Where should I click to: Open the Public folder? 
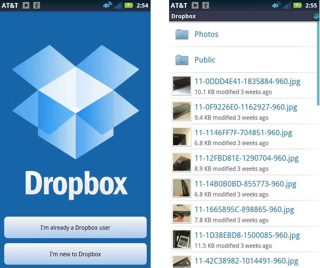click(205, 60)
